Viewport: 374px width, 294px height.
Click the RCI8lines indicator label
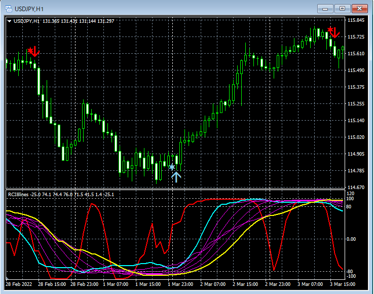tap(61, 195)
